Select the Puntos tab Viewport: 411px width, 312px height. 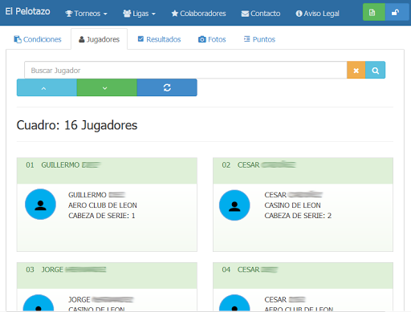[x=259, y=39]
